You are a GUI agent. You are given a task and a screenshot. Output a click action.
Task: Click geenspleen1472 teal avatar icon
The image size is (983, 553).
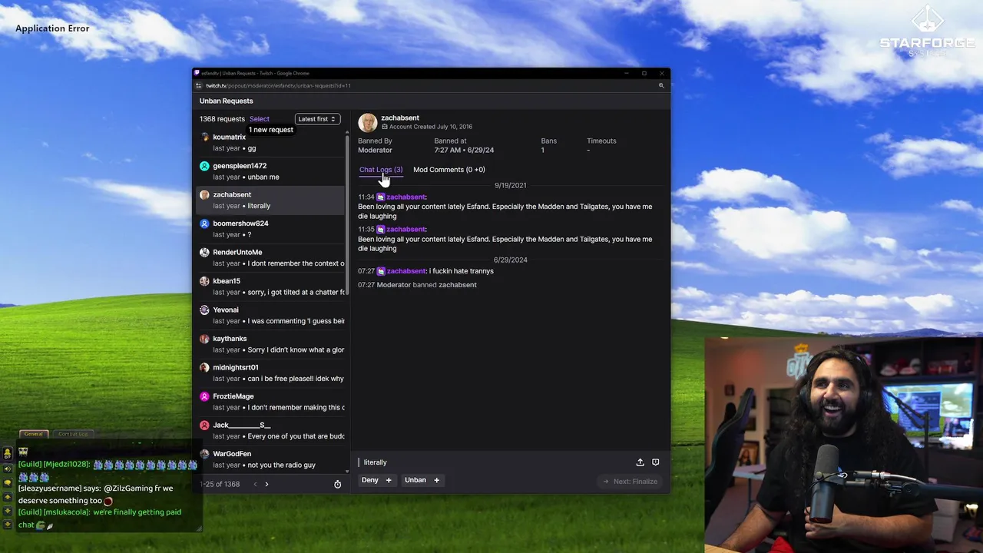pos(204,166)
